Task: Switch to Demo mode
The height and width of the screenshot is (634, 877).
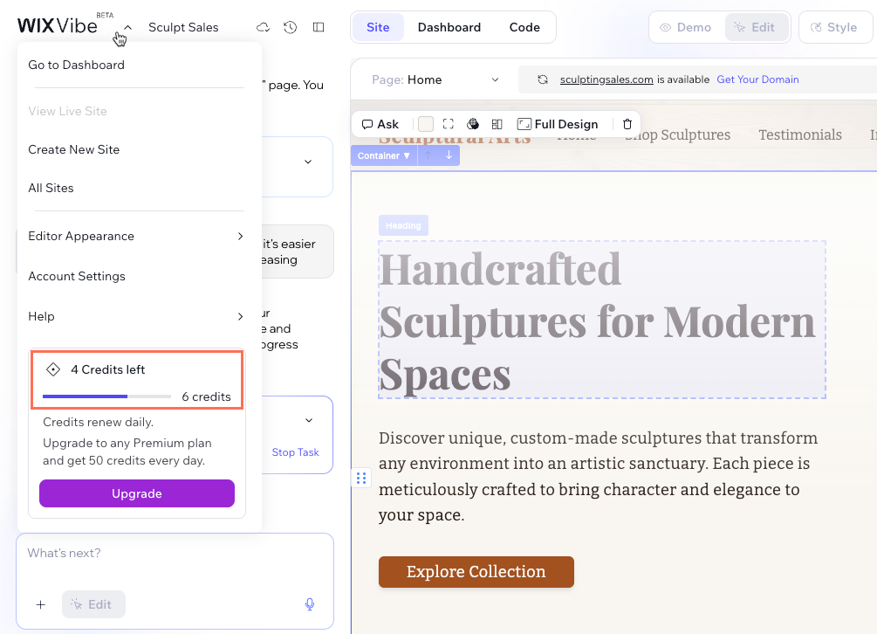Action: tap(686, 27)
